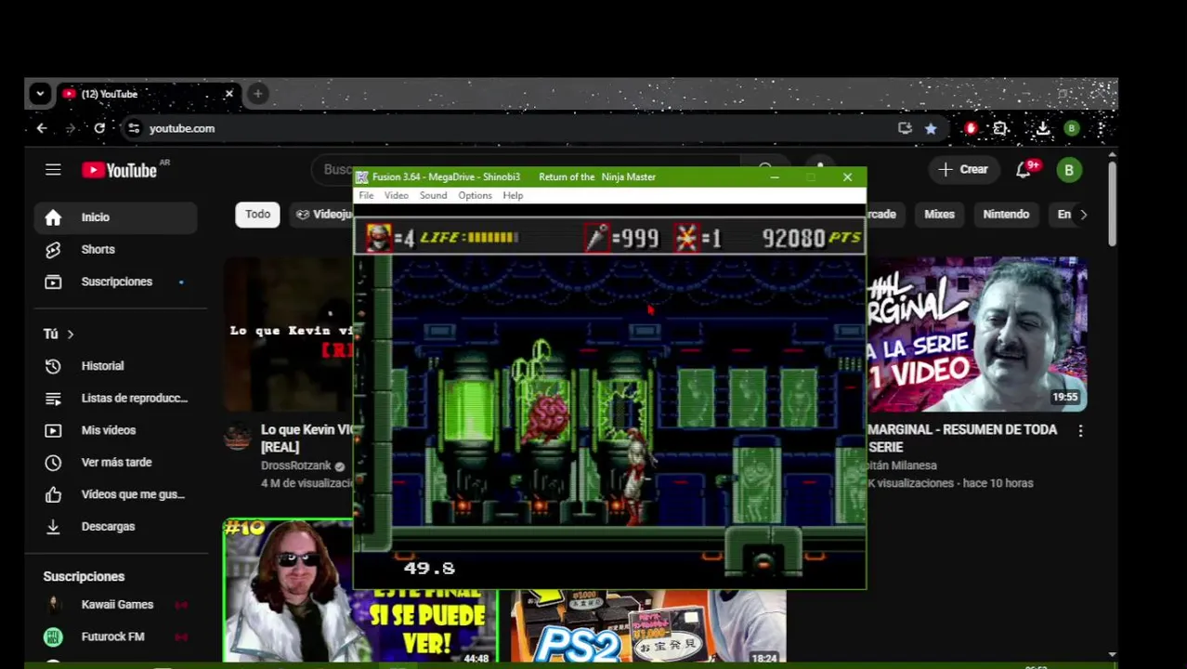
Task: Open the PS2 video thumbnail
Action: point(647,625)
